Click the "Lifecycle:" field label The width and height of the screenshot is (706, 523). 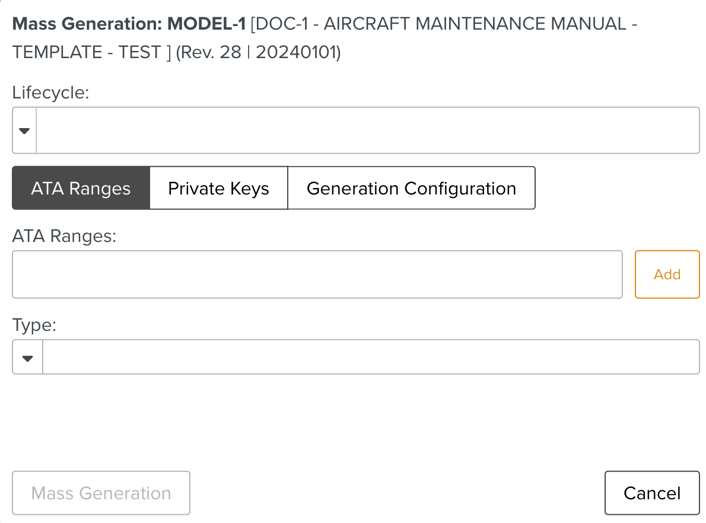pos(50,93)
